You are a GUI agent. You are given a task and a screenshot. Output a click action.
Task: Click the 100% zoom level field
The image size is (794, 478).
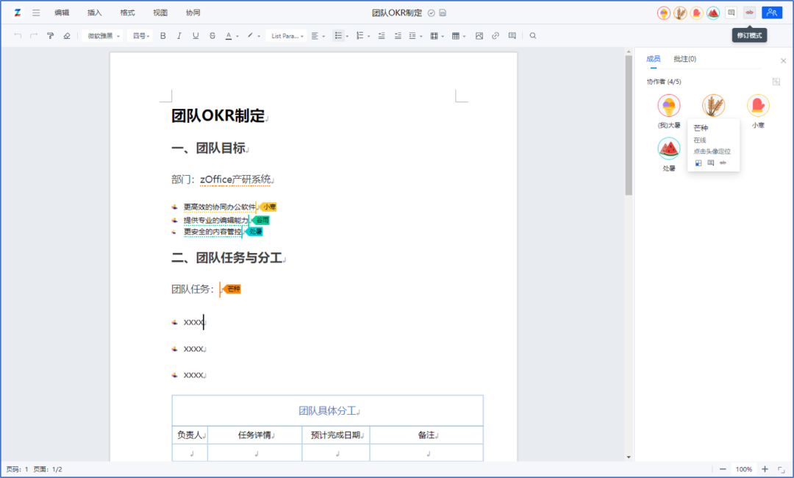coord(744,469)
